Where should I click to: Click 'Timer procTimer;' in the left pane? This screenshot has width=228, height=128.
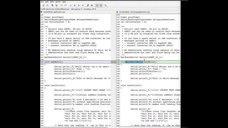(x=54, y=17)
